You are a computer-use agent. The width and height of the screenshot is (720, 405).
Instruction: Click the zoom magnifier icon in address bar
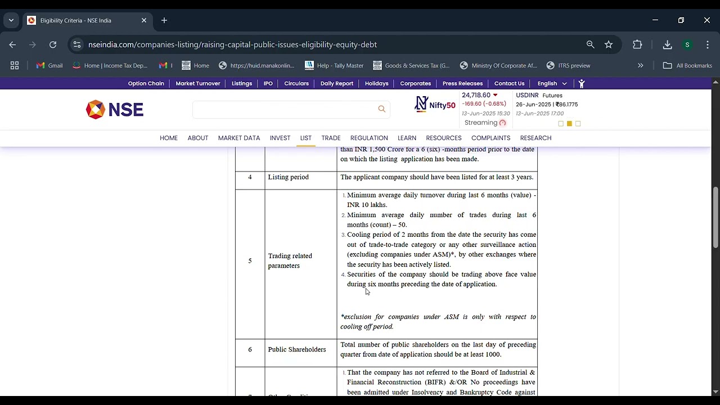[590, 44]
